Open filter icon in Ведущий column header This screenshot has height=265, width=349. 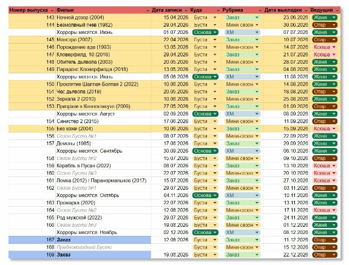[x=337, y=10]
